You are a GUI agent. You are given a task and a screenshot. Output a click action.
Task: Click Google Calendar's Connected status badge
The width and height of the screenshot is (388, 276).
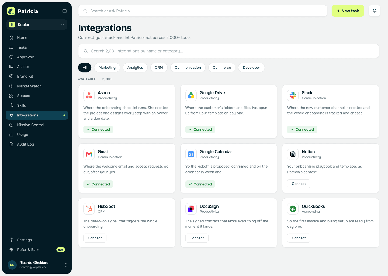[200, 184]
